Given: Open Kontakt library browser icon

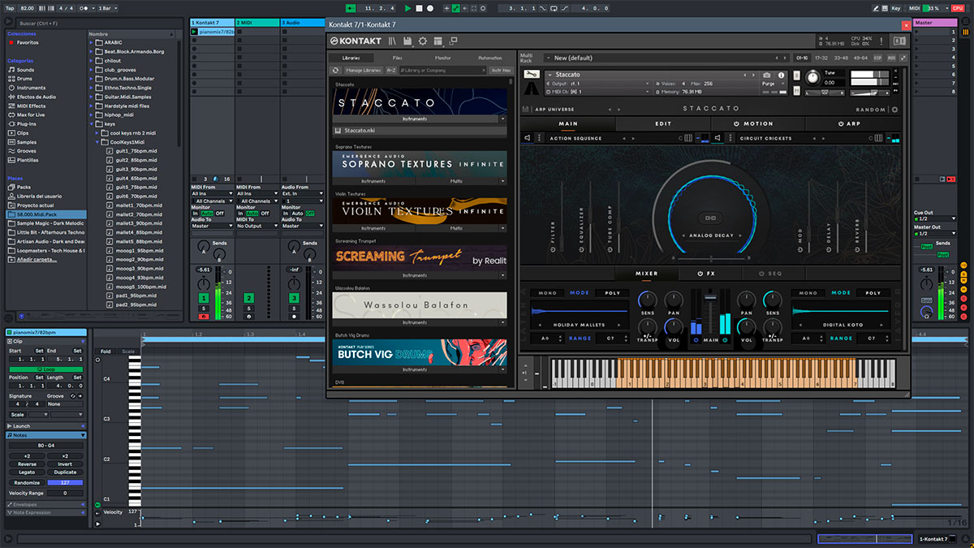Looking at the screenshot, I should pos(392,41).
